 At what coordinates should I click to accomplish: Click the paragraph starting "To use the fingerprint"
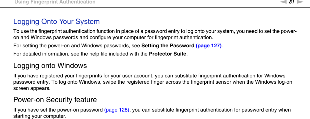coord(155,35)
